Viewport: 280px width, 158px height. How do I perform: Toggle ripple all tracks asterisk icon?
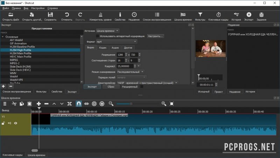[102, 104]
